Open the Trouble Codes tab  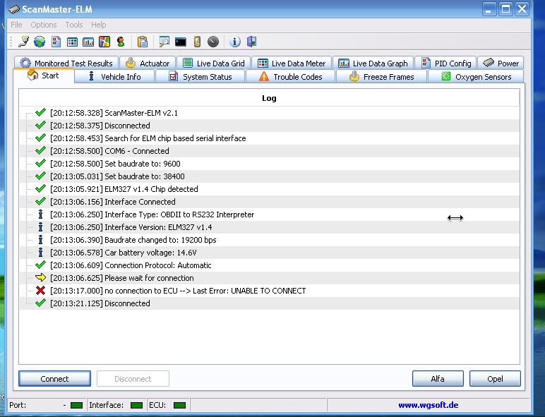click(x=291, y=76)
